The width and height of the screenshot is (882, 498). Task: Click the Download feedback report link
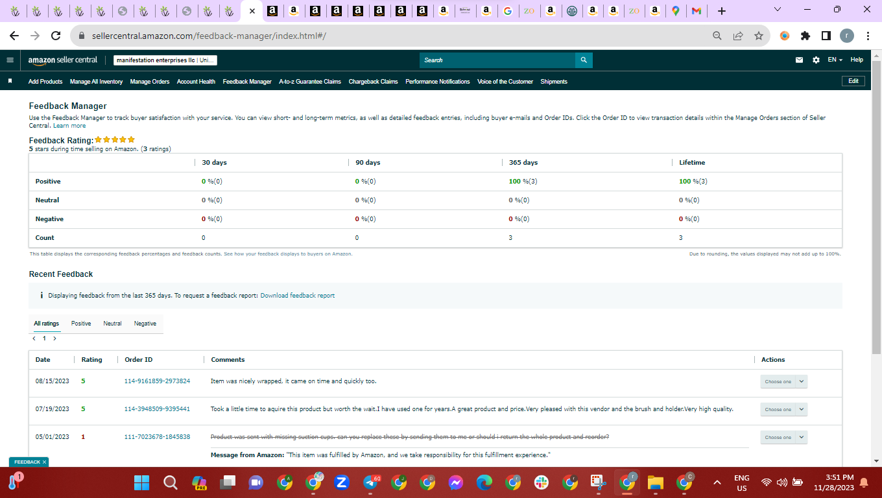point(298,296)
